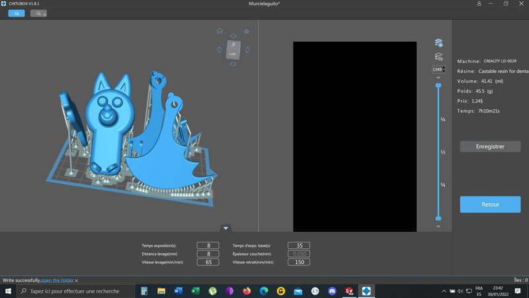The width and height of the screenshot is (529, 298).
Task: Click the top handle of the layer slider
Action: click(438, 85)
